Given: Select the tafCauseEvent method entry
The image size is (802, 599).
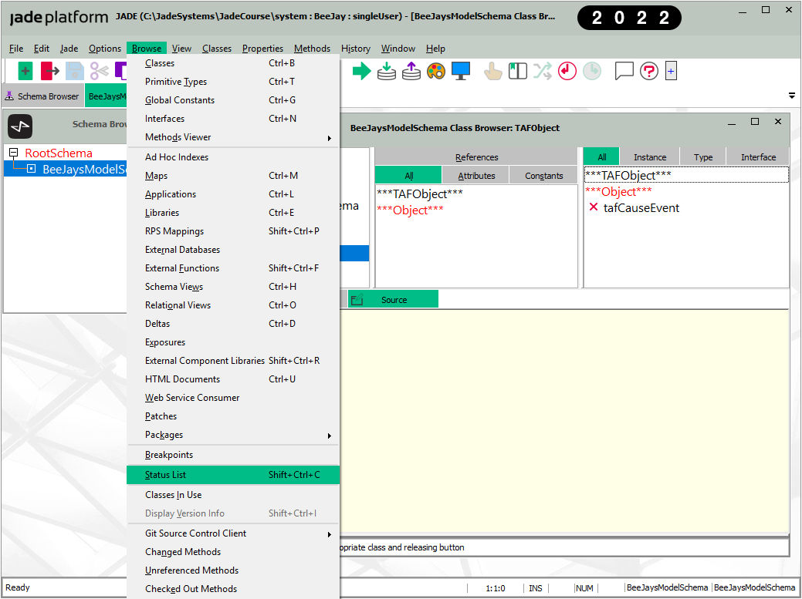Looking at the screenshot, I should (641, 207).
